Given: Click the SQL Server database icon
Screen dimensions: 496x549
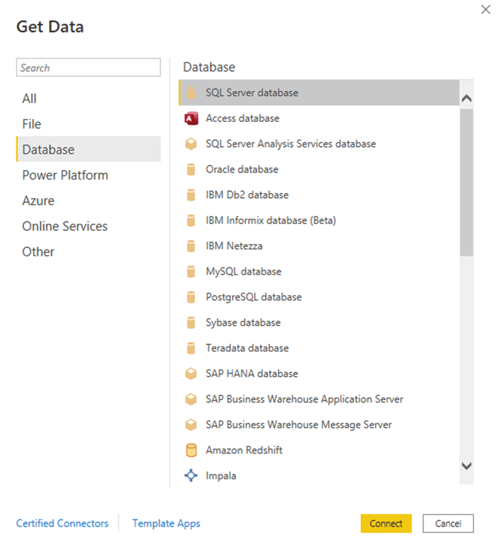Looking at the screenshot, I should point(191,93).
